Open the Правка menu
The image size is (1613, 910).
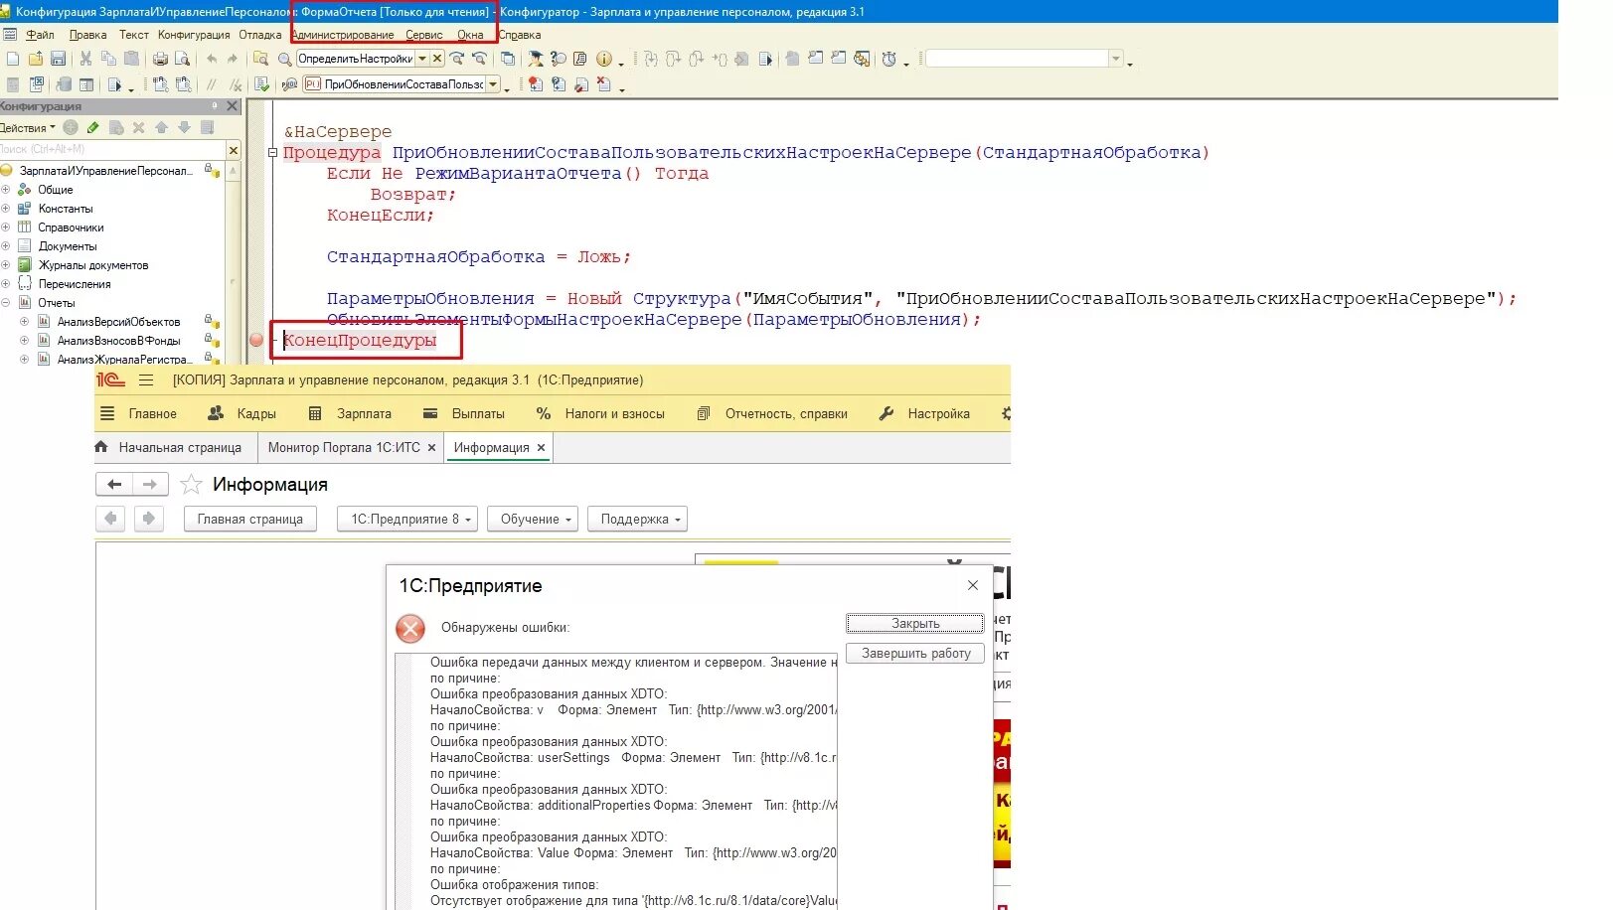tap(87, 35)
